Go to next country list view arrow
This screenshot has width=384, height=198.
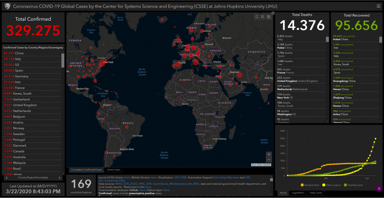tap(60, 178)
